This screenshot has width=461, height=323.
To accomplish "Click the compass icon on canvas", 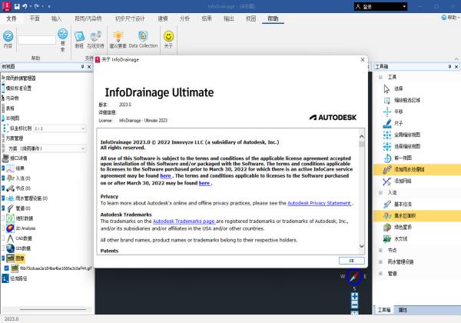I will coord(354,277).
